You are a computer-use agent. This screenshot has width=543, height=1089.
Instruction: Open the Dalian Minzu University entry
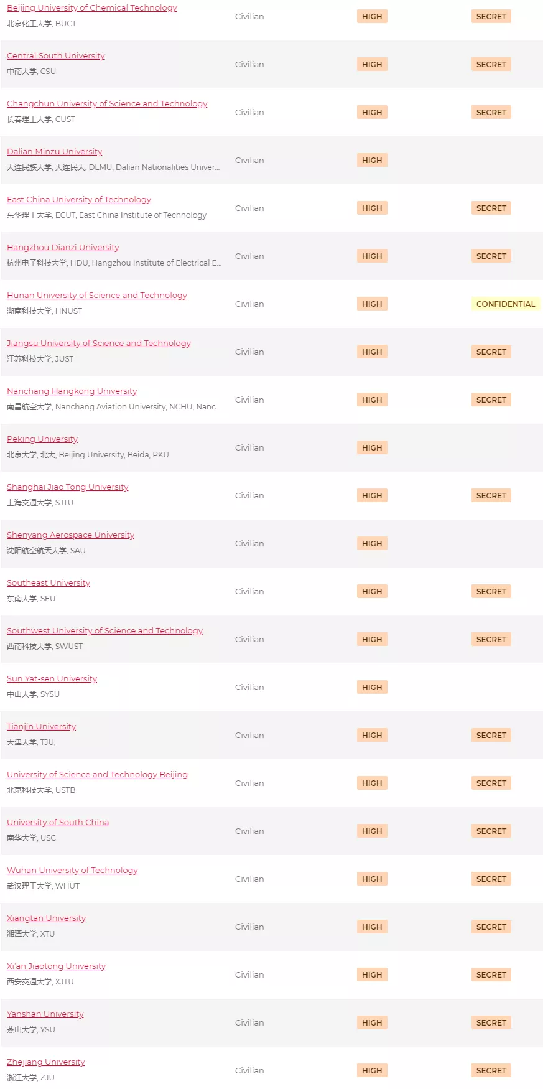click(x=55, y=152)
